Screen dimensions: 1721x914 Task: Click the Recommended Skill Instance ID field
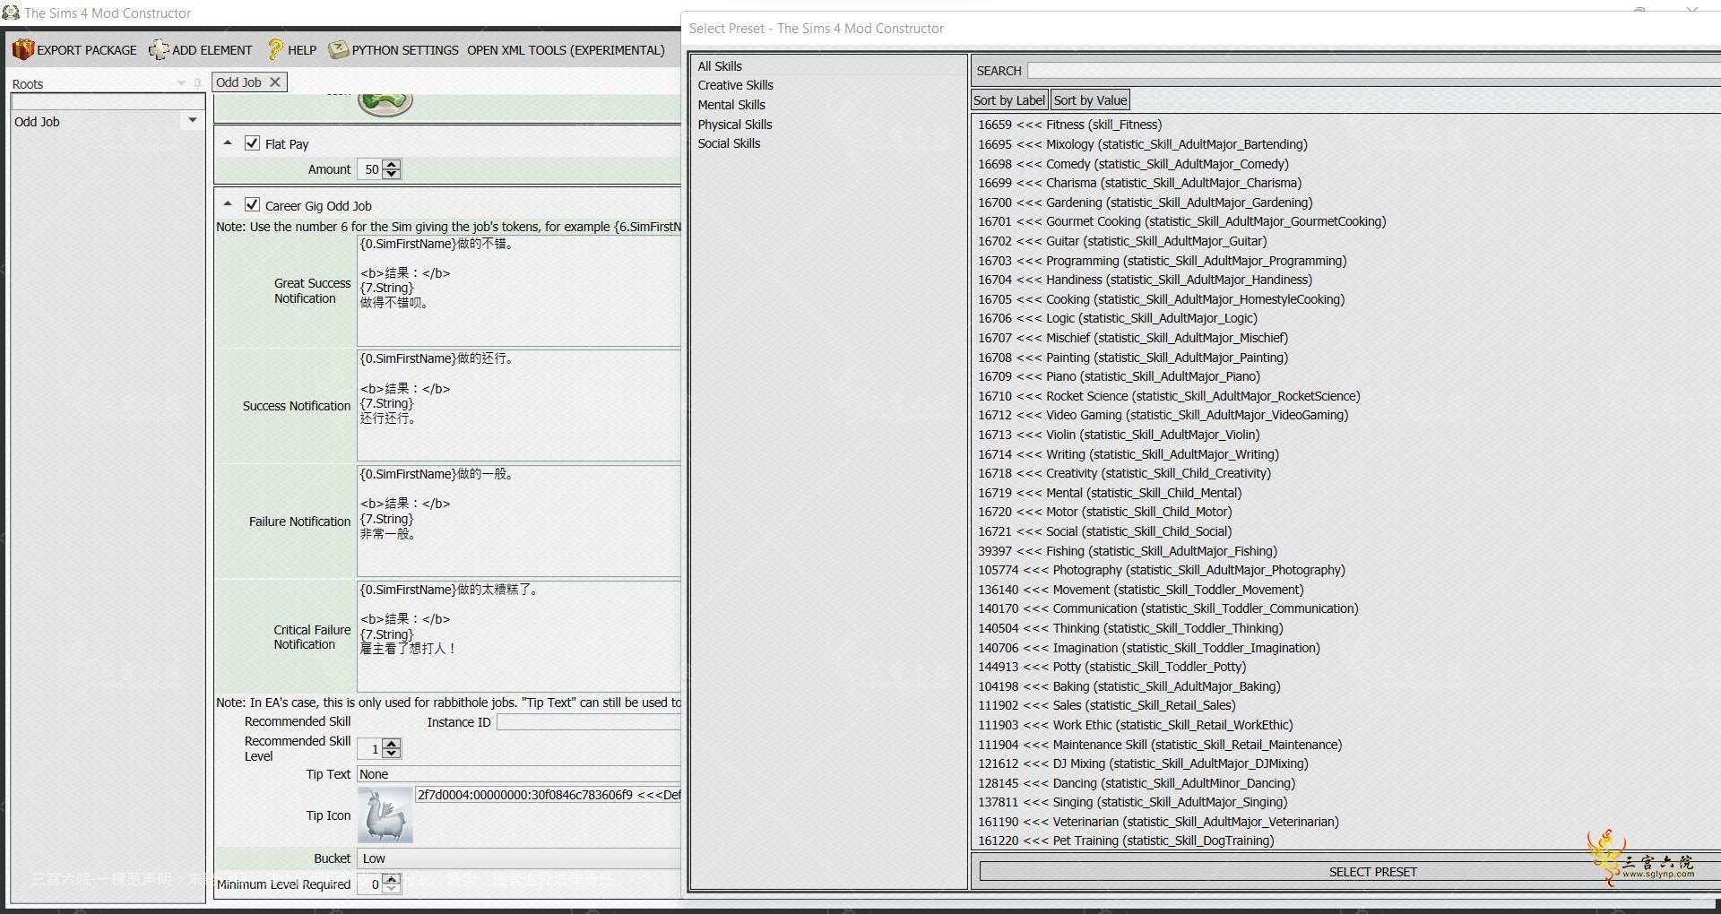(x=588, y=722)
